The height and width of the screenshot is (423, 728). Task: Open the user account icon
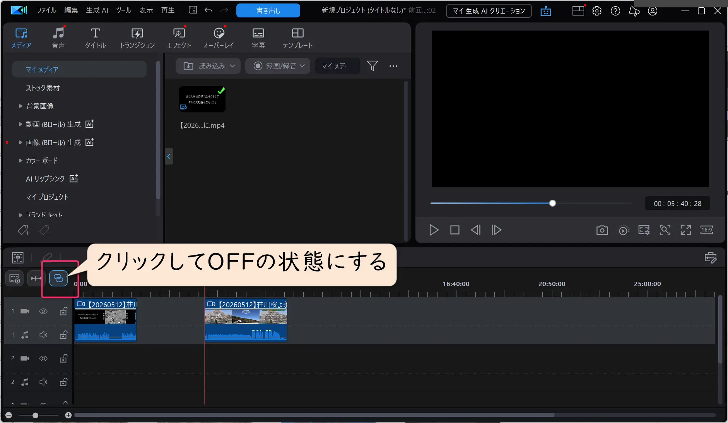coord(653,11)
